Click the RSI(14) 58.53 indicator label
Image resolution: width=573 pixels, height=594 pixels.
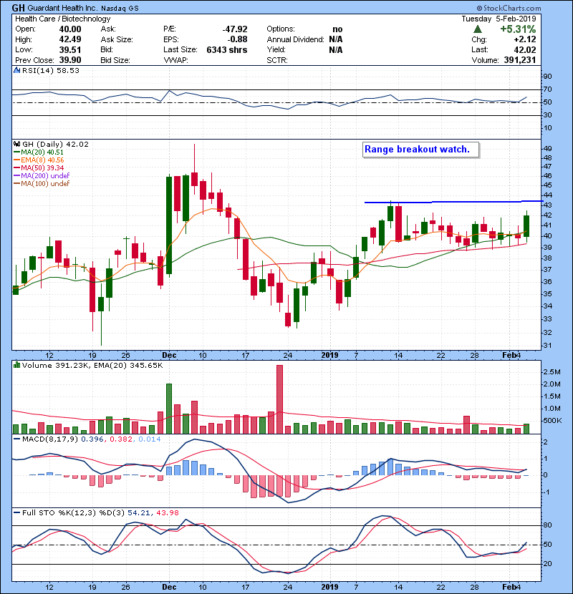[x=50, y=70]
